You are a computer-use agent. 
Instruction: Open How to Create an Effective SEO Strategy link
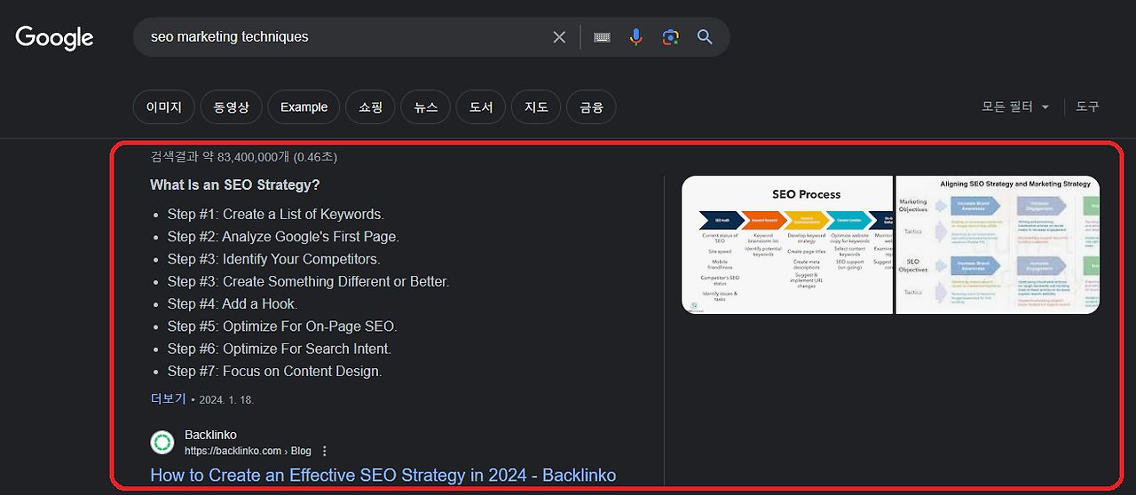pyautogui.click(x=383, y=475)
